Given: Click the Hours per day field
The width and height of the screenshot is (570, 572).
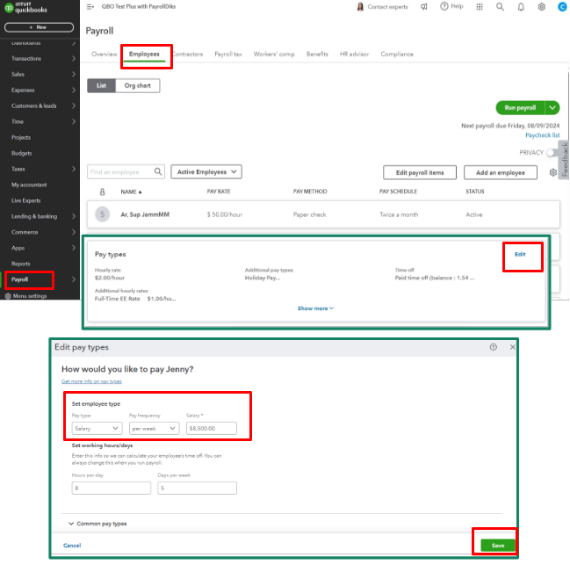Looking at the screenshot, I should 112,489.
